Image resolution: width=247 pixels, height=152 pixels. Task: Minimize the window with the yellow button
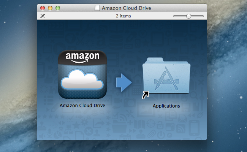point(50,8)
